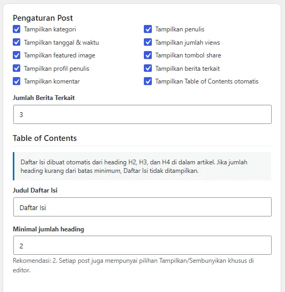Viewport: 285px width, 292px height.
Task: Toggle Tampilkan profil penulis checkbox
Action: pyautogui.click(x=17, y=68)
